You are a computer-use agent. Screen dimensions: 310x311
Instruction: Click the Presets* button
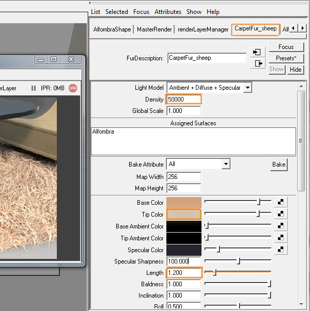coord(286,58)
